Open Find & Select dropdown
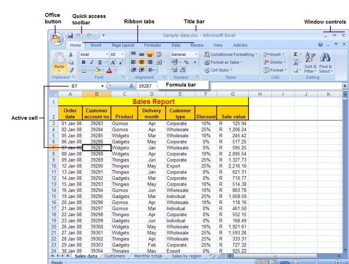Screen dimensions: 349x264 [x=326, y=62]
